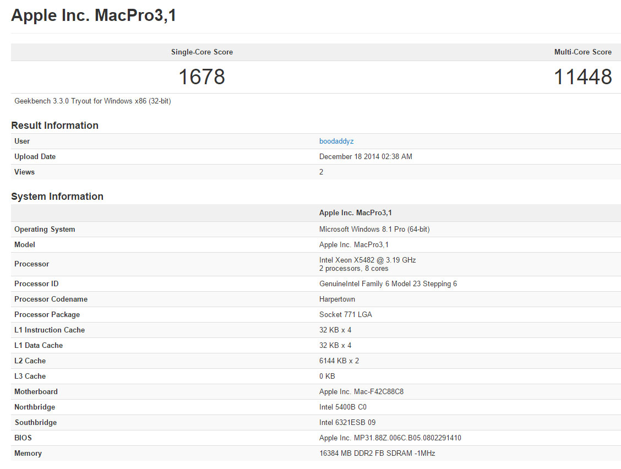Open the boodaddyz user profile link
The image size is (621, 469).
(x=336, y=141)
